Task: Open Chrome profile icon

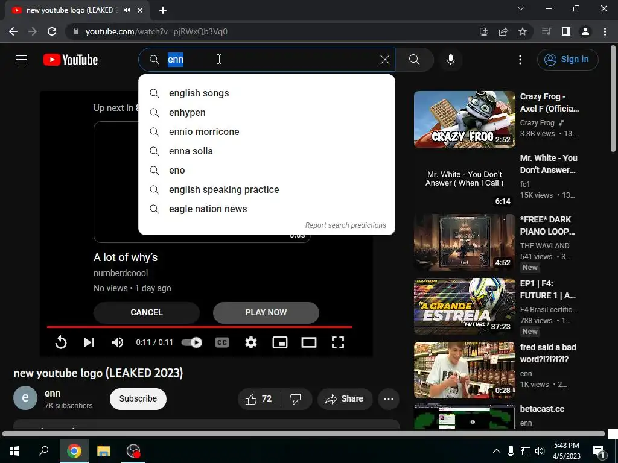Action: [x=585, y=31]
